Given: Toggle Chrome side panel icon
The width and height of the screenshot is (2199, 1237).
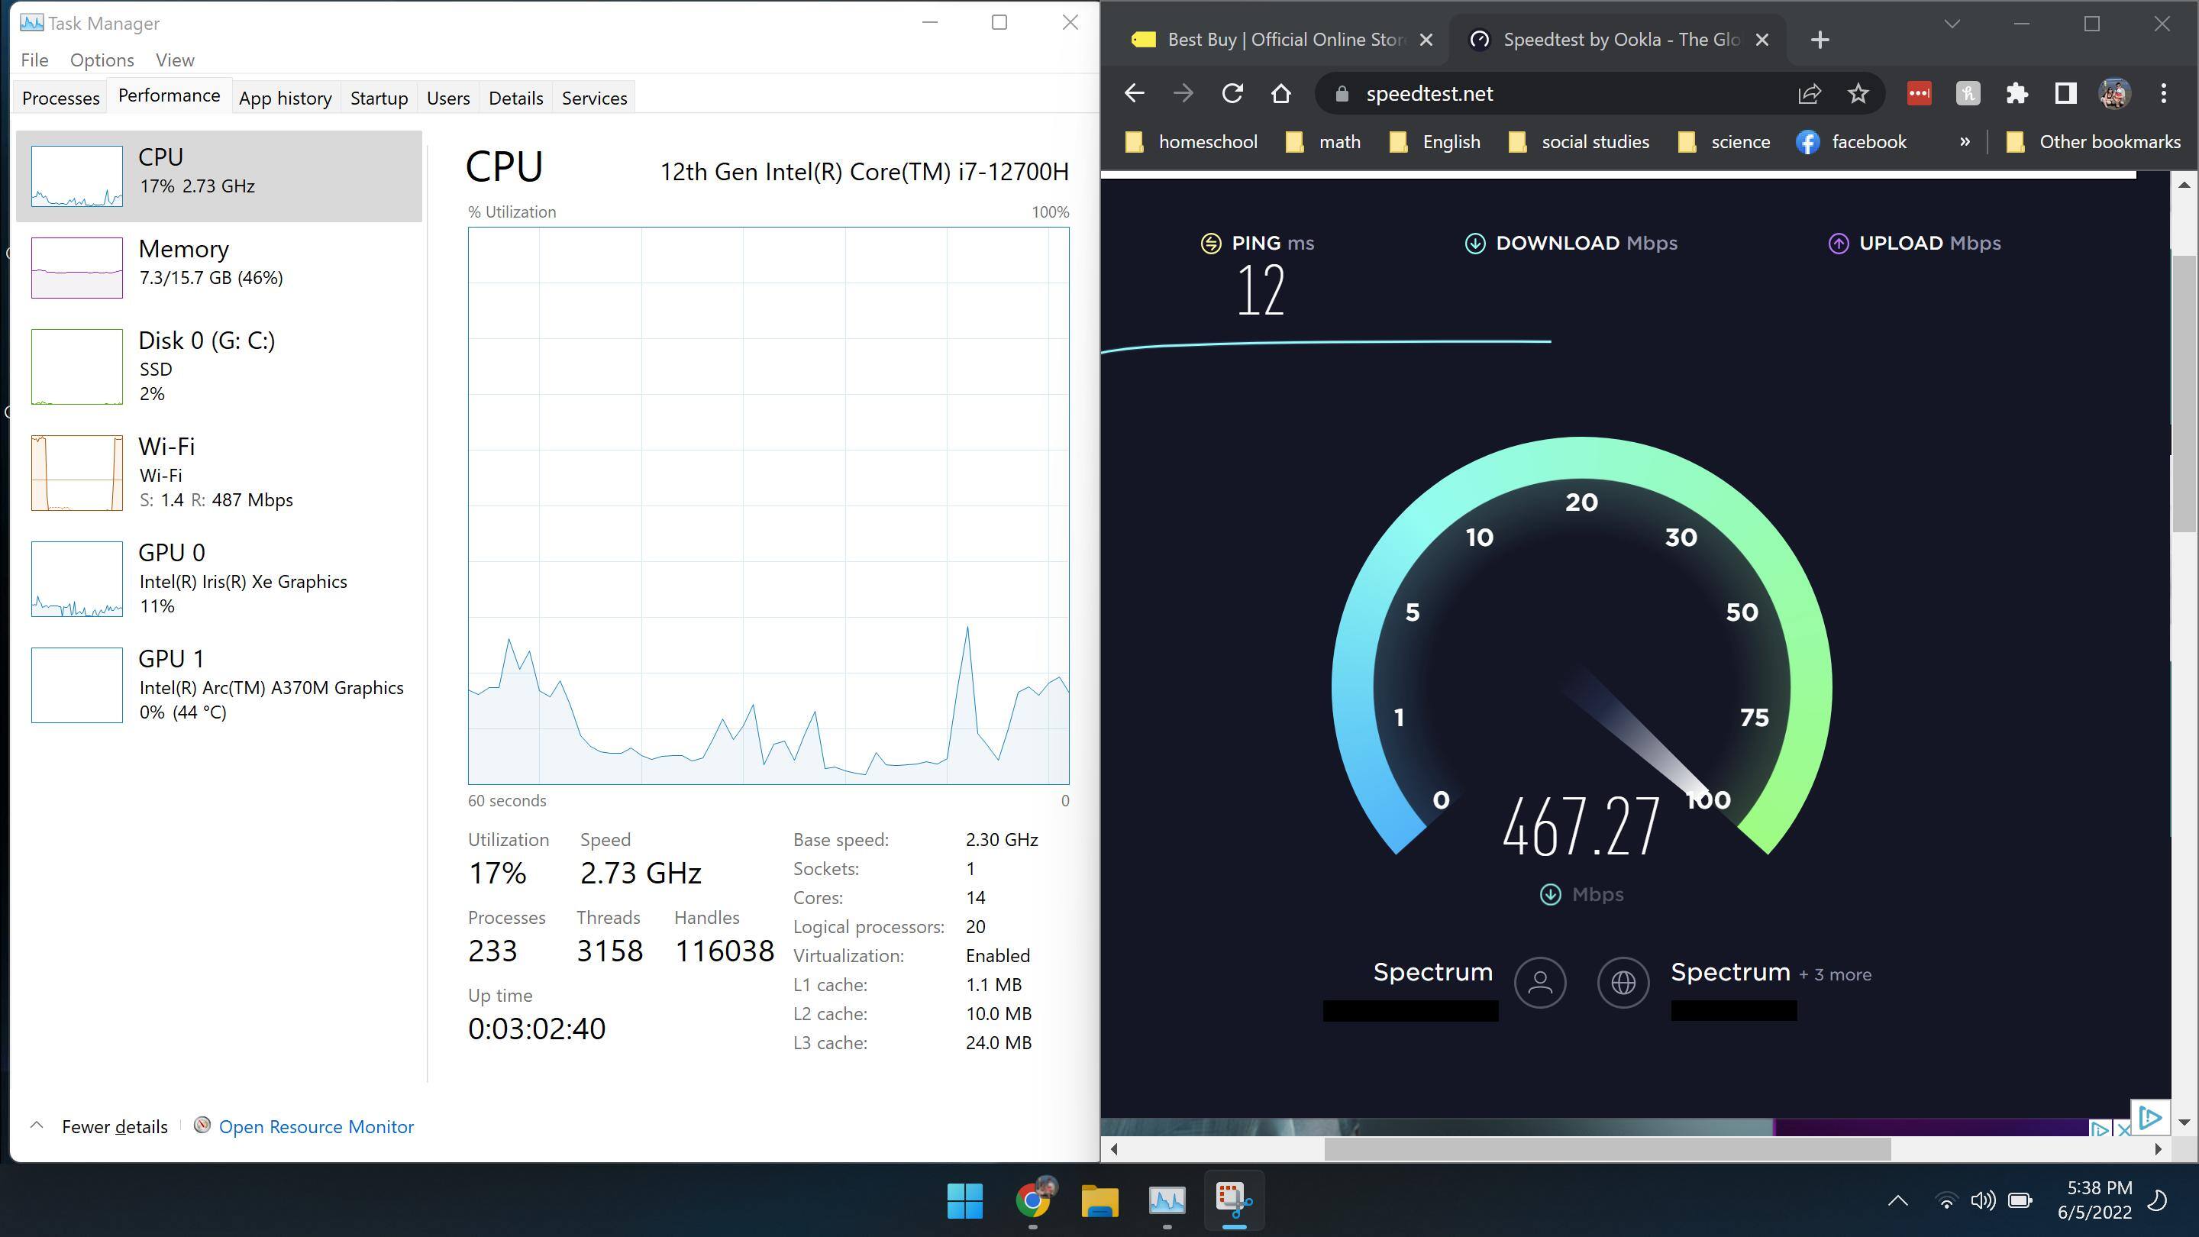Looking at the screenshot, I should (x=2065, y=93).
